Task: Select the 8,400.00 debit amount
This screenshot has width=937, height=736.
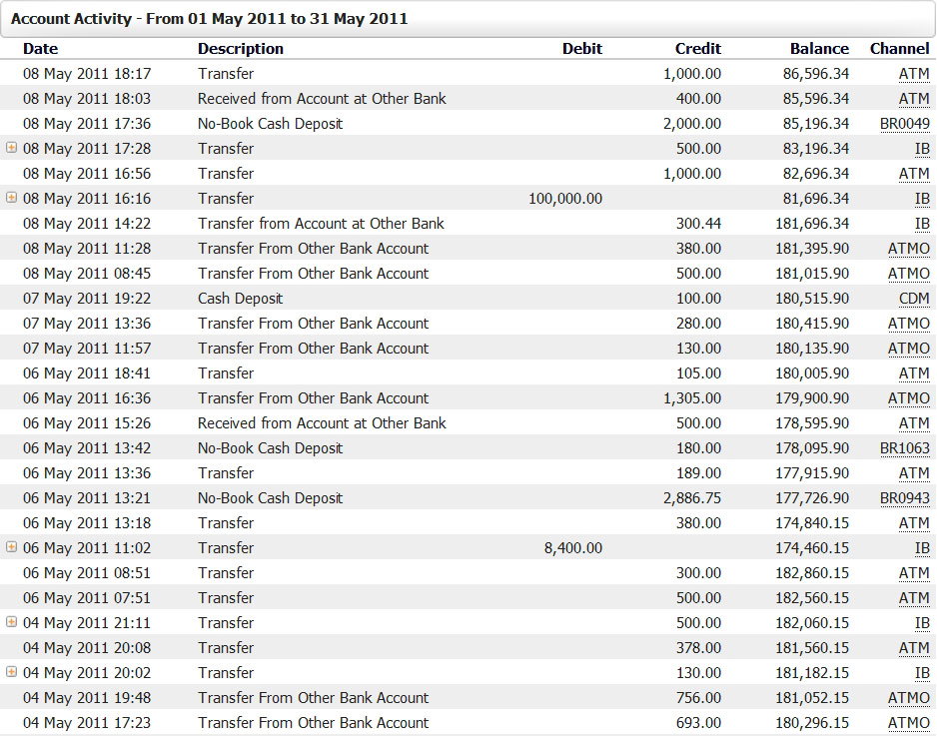Action: 573,548
